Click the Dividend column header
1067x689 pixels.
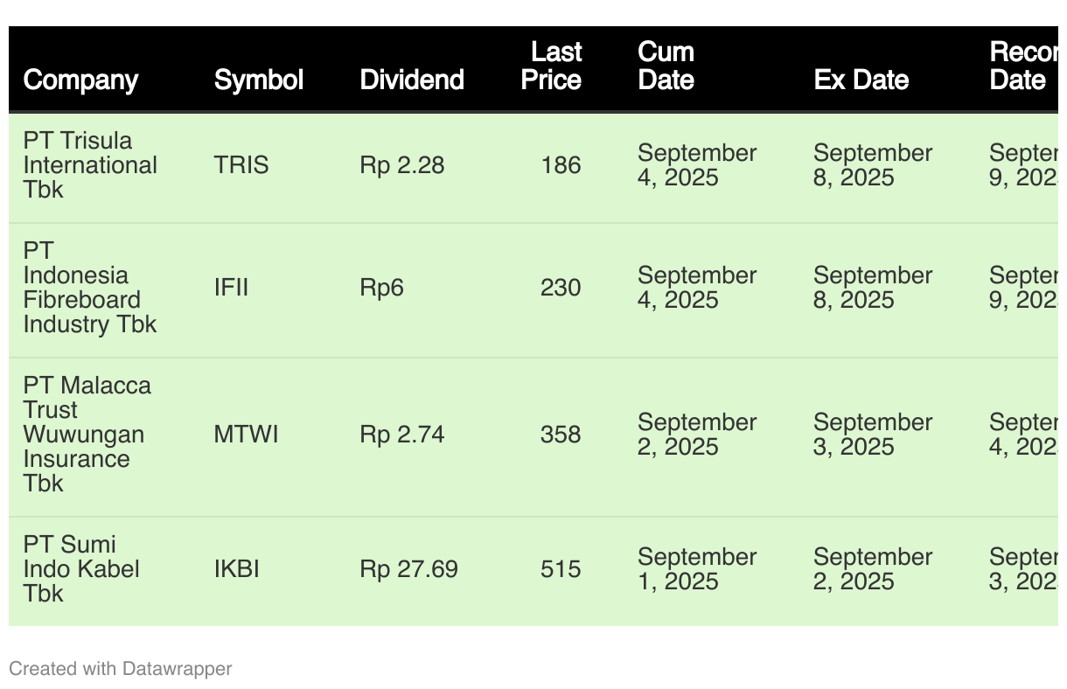(412, 80)
